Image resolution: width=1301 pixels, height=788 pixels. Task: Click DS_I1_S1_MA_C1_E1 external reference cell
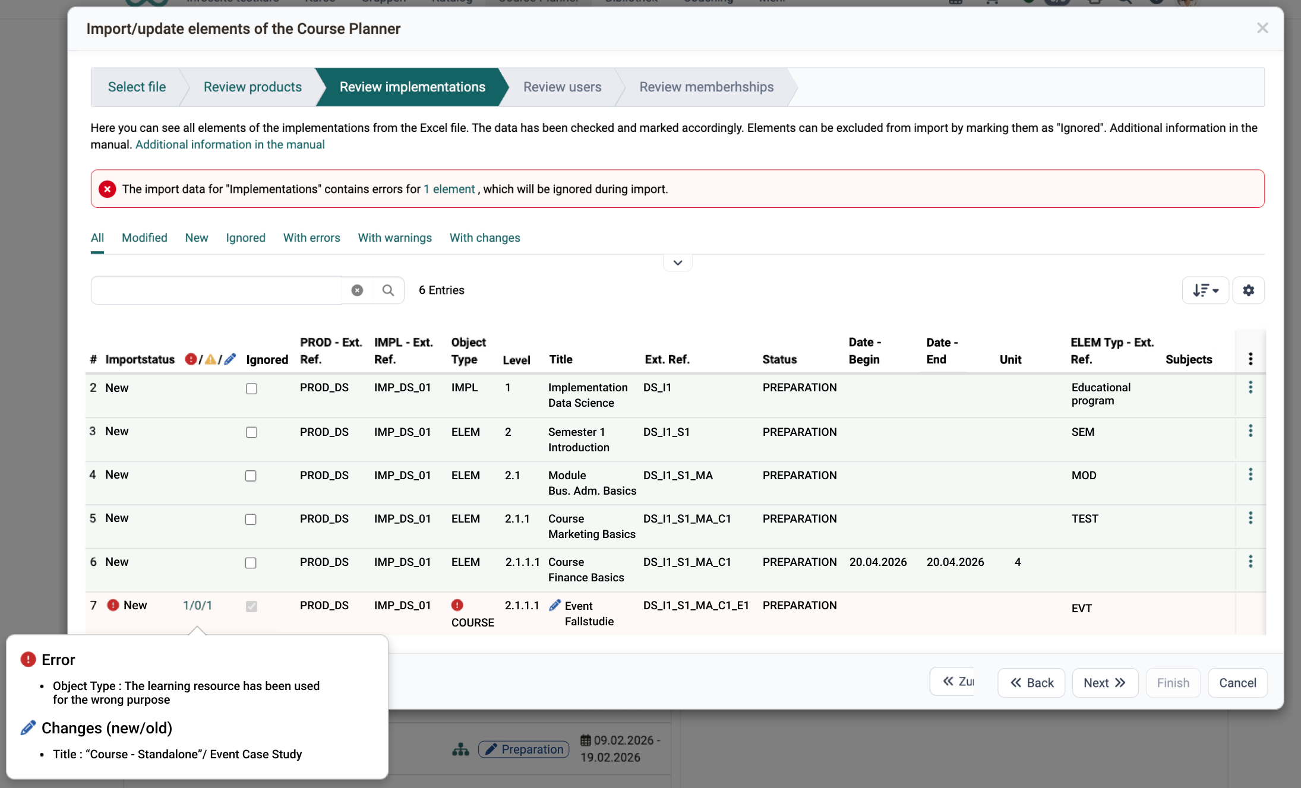pyautogui.click(x=696, y=605)
